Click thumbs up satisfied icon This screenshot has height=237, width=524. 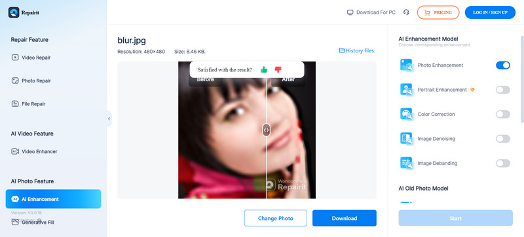(x=264, y=69)
